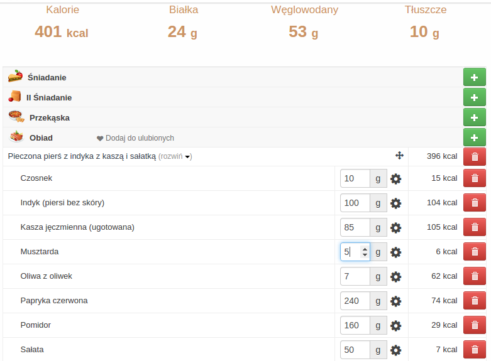This screenshot has height=361, width=491.
Task: Click Dodaj do ulubionych link
Action: point(135,138)
